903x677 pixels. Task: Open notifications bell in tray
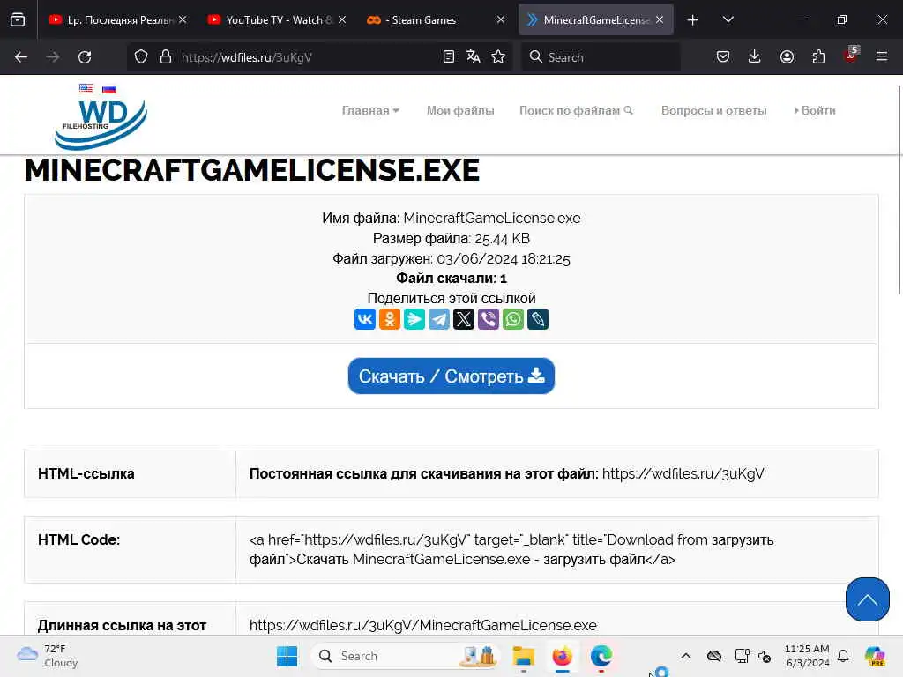(843, 656)
